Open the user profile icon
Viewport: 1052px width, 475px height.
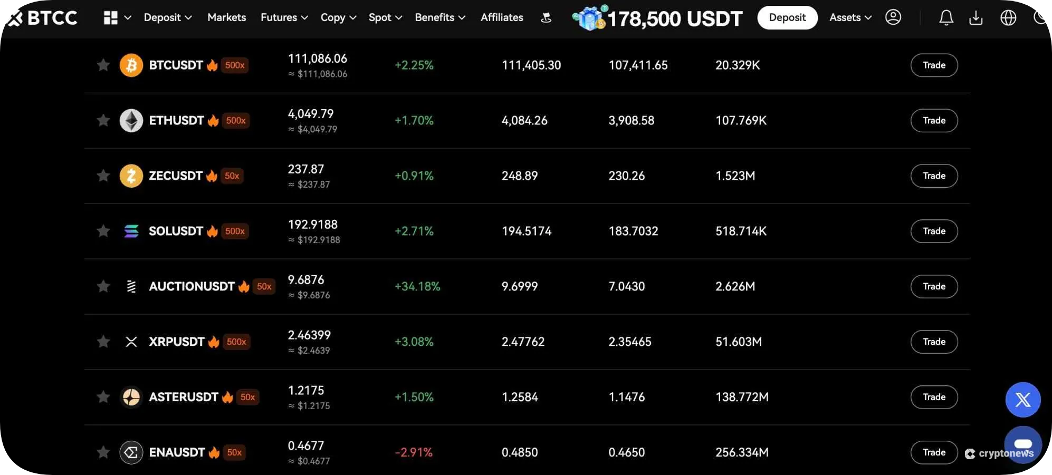click(893, 17)
